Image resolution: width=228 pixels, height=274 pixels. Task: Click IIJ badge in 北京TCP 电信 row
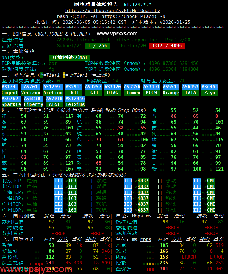[x=59, y=181]
